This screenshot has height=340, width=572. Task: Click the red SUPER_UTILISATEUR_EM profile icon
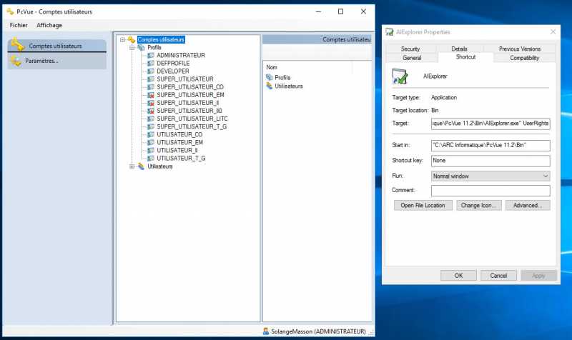(151, 95)
